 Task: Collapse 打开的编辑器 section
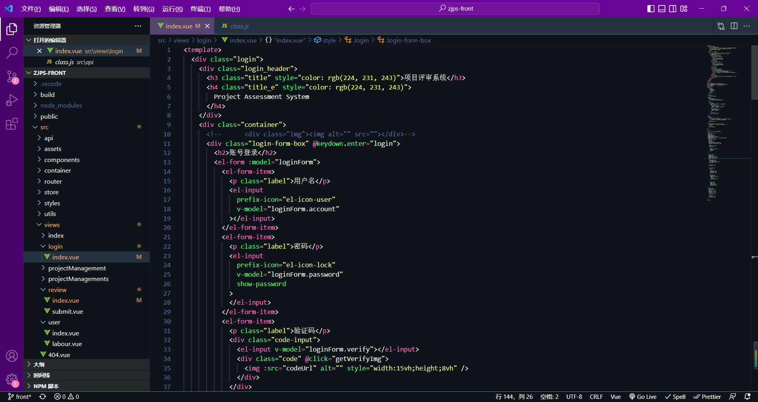tap(87, 40)
